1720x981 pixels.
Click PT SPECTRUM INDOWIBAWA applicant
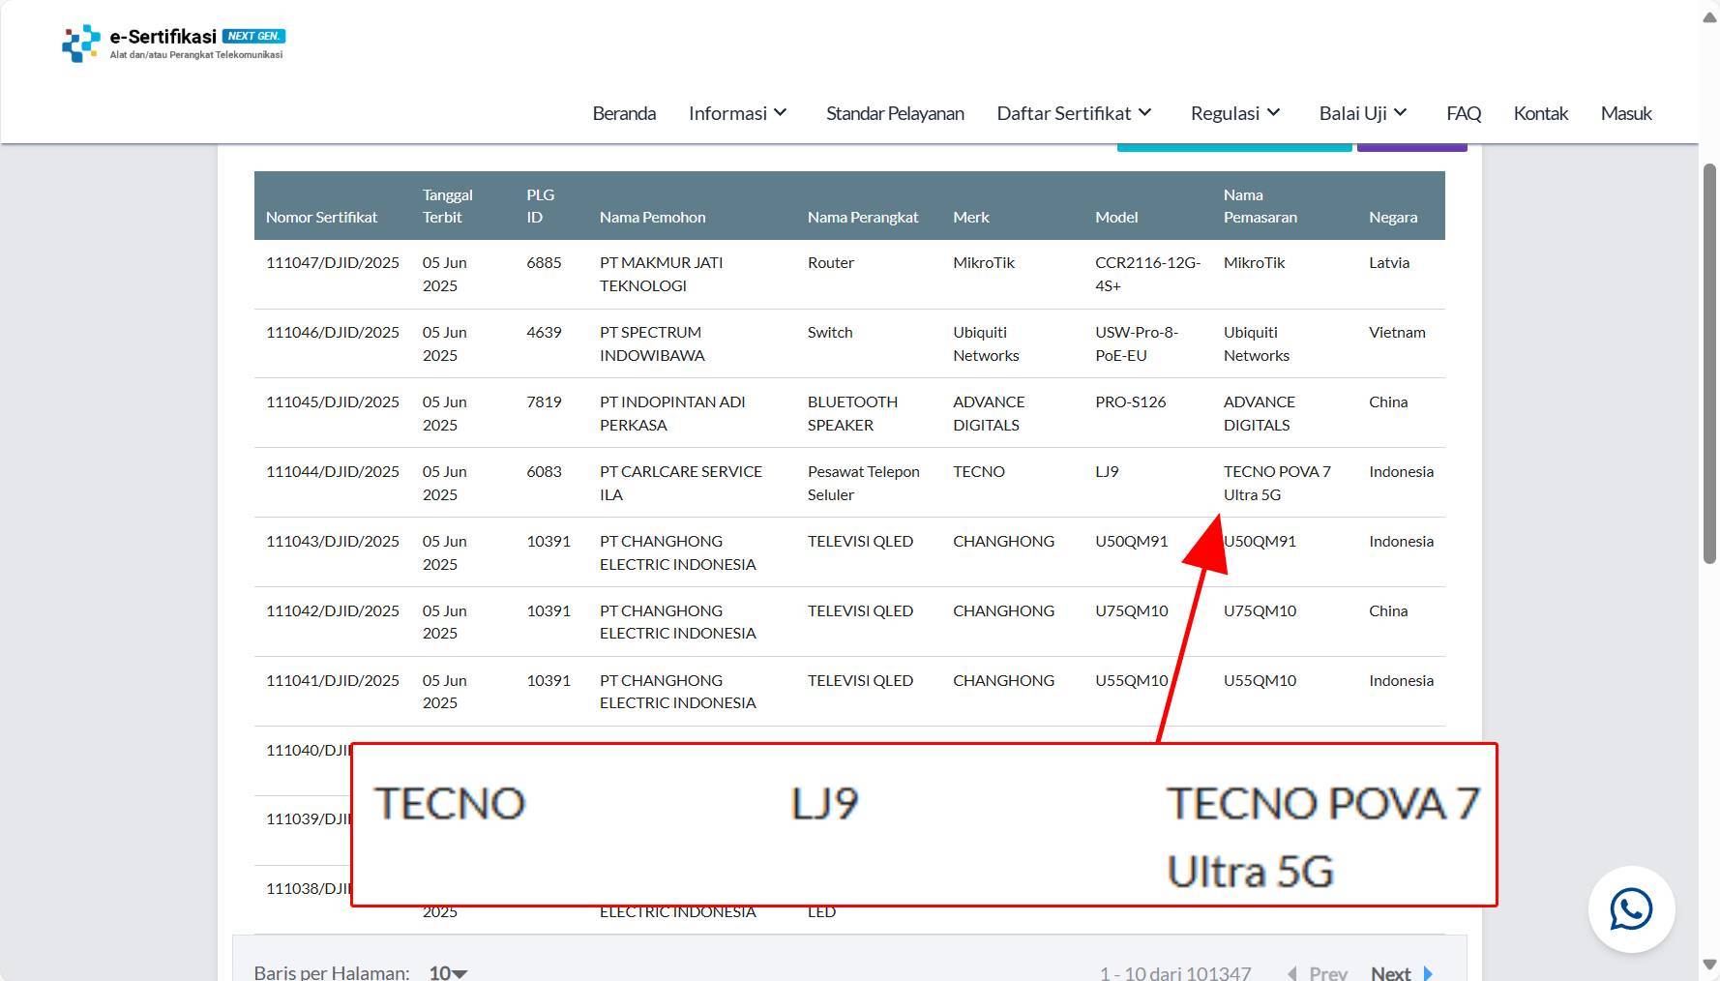click(x=652, y=343)
